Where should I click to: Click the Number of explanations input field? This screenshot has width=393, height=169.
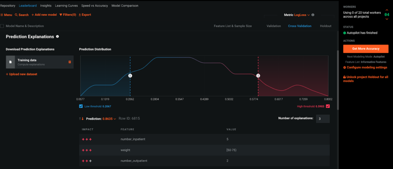(x=323, y=119)
